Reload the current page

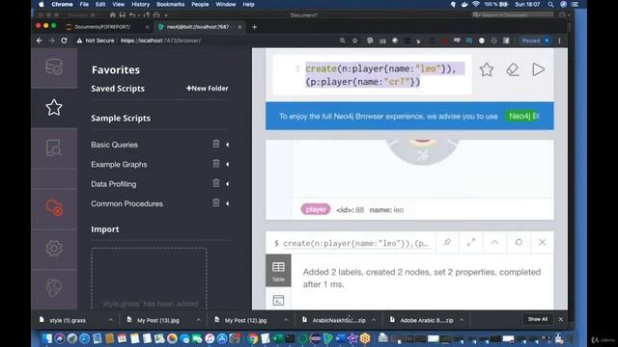(x=64, y=40)
